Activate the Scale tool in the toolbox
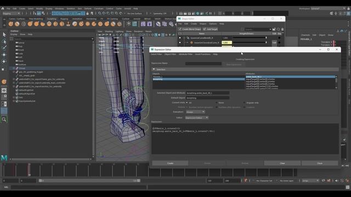This screenshot has height=197, width=351. [3, 69]
